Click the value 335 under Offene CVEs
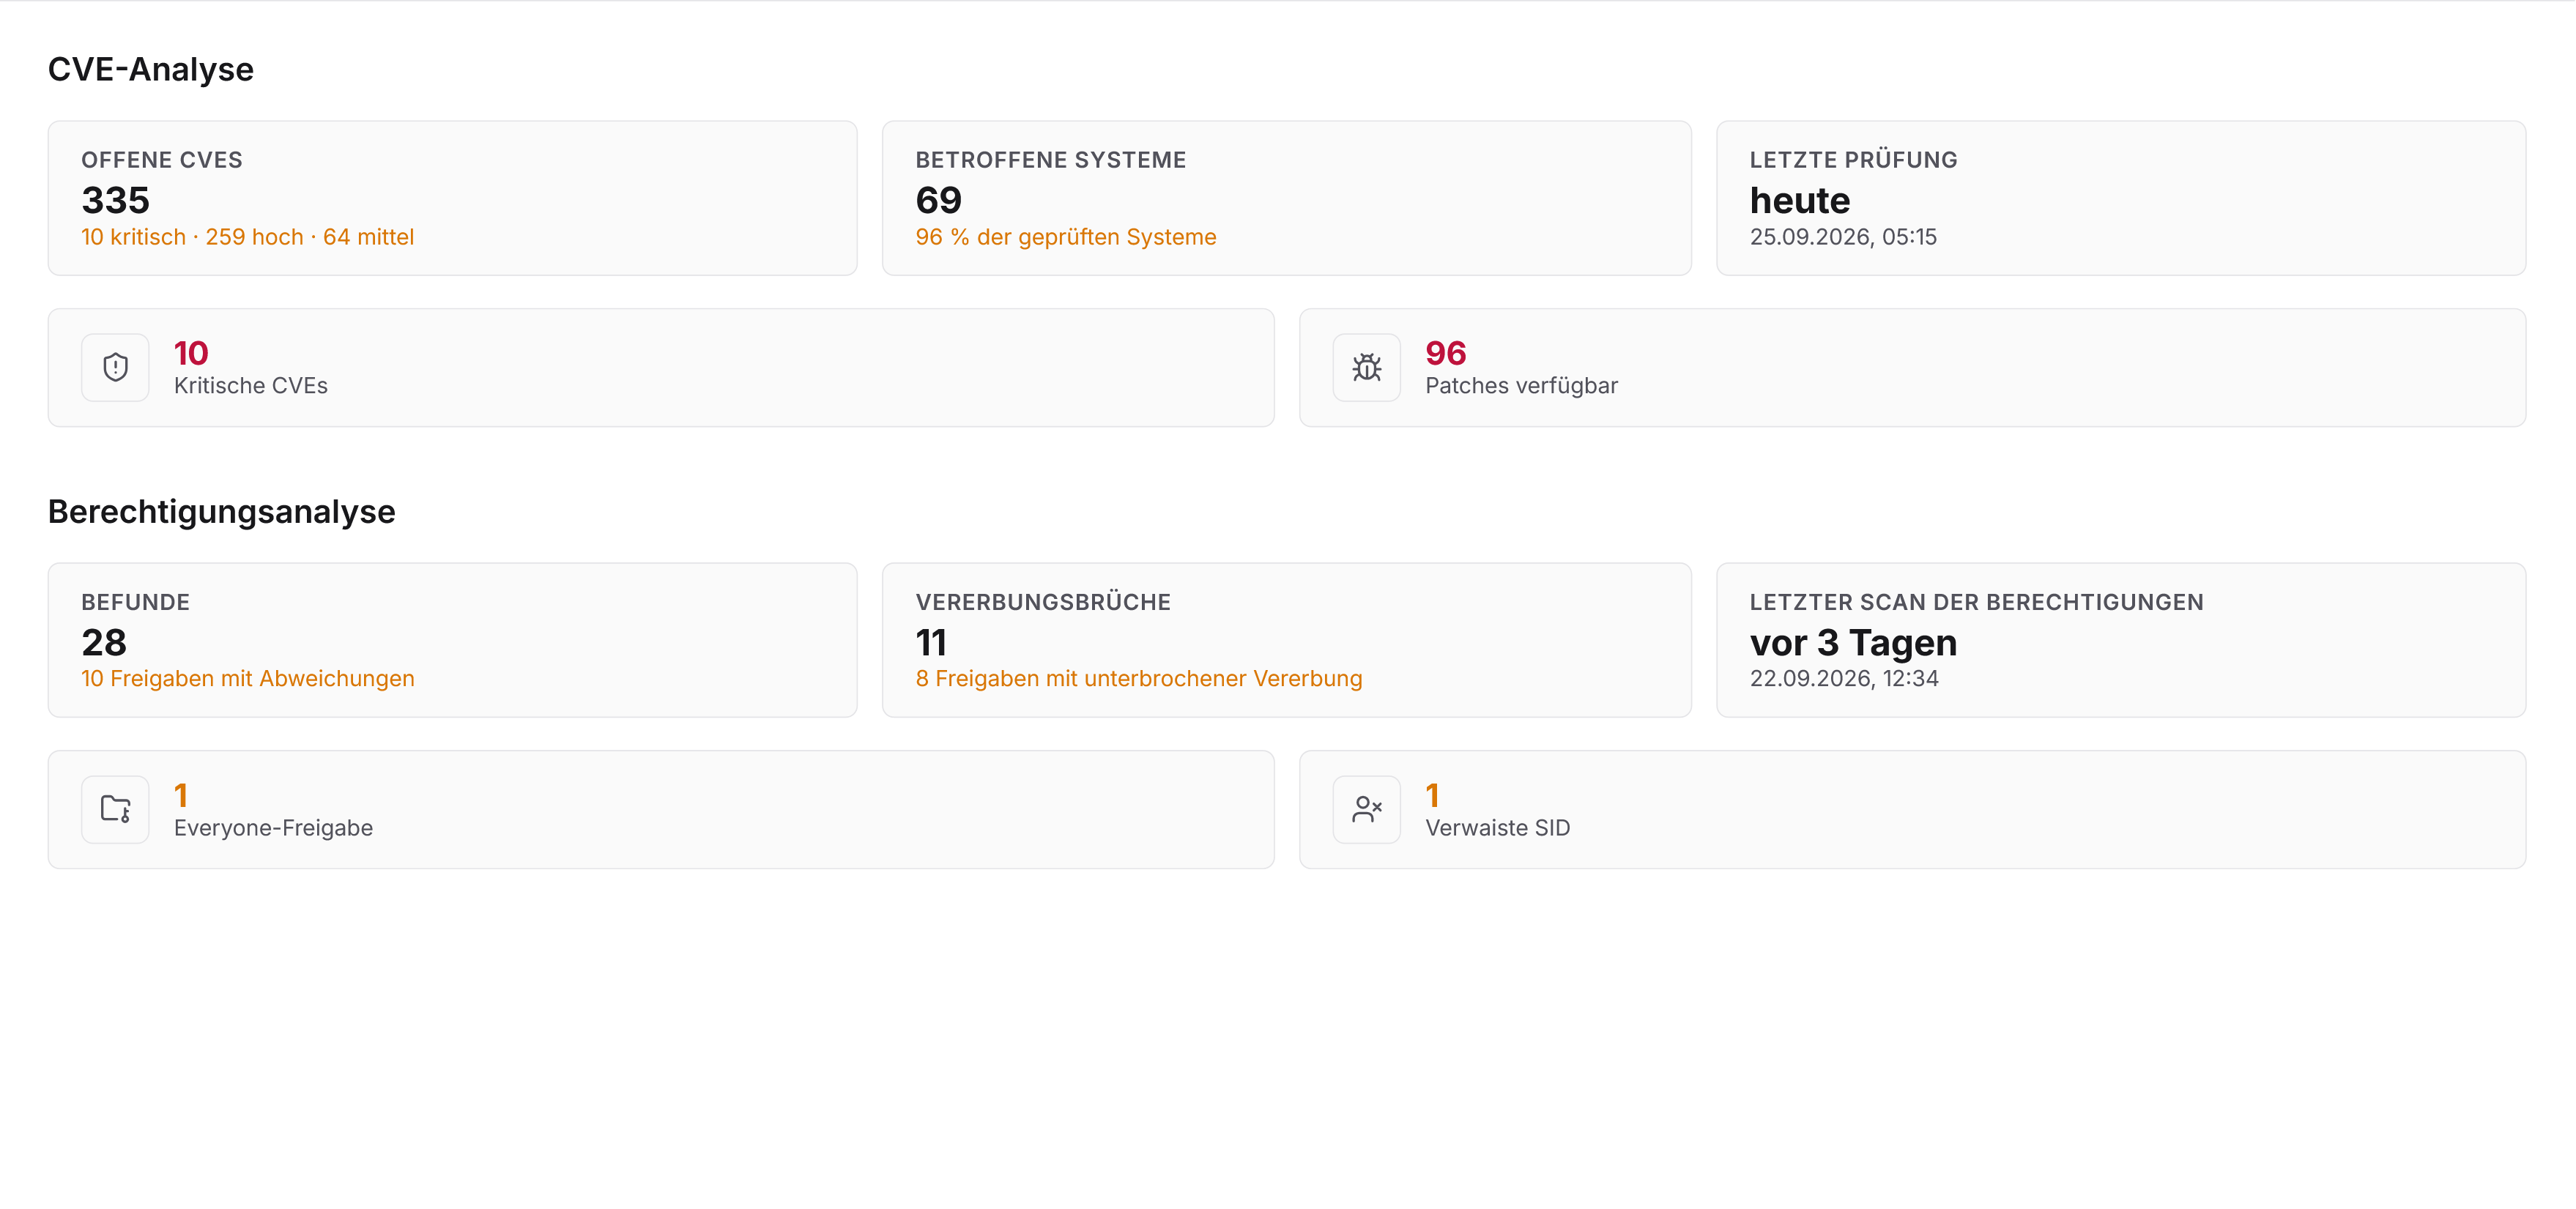Viewport: 2576px width, 1209px height. coord(116,200)
